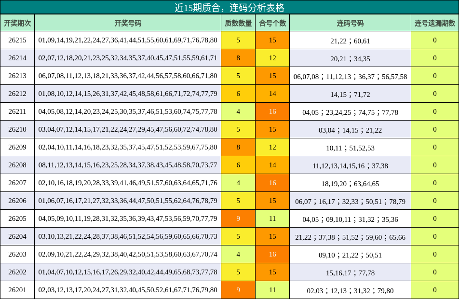Click the drawn numbers for period 26211
The width and height of the screenshot is (459, 299).
128,111
